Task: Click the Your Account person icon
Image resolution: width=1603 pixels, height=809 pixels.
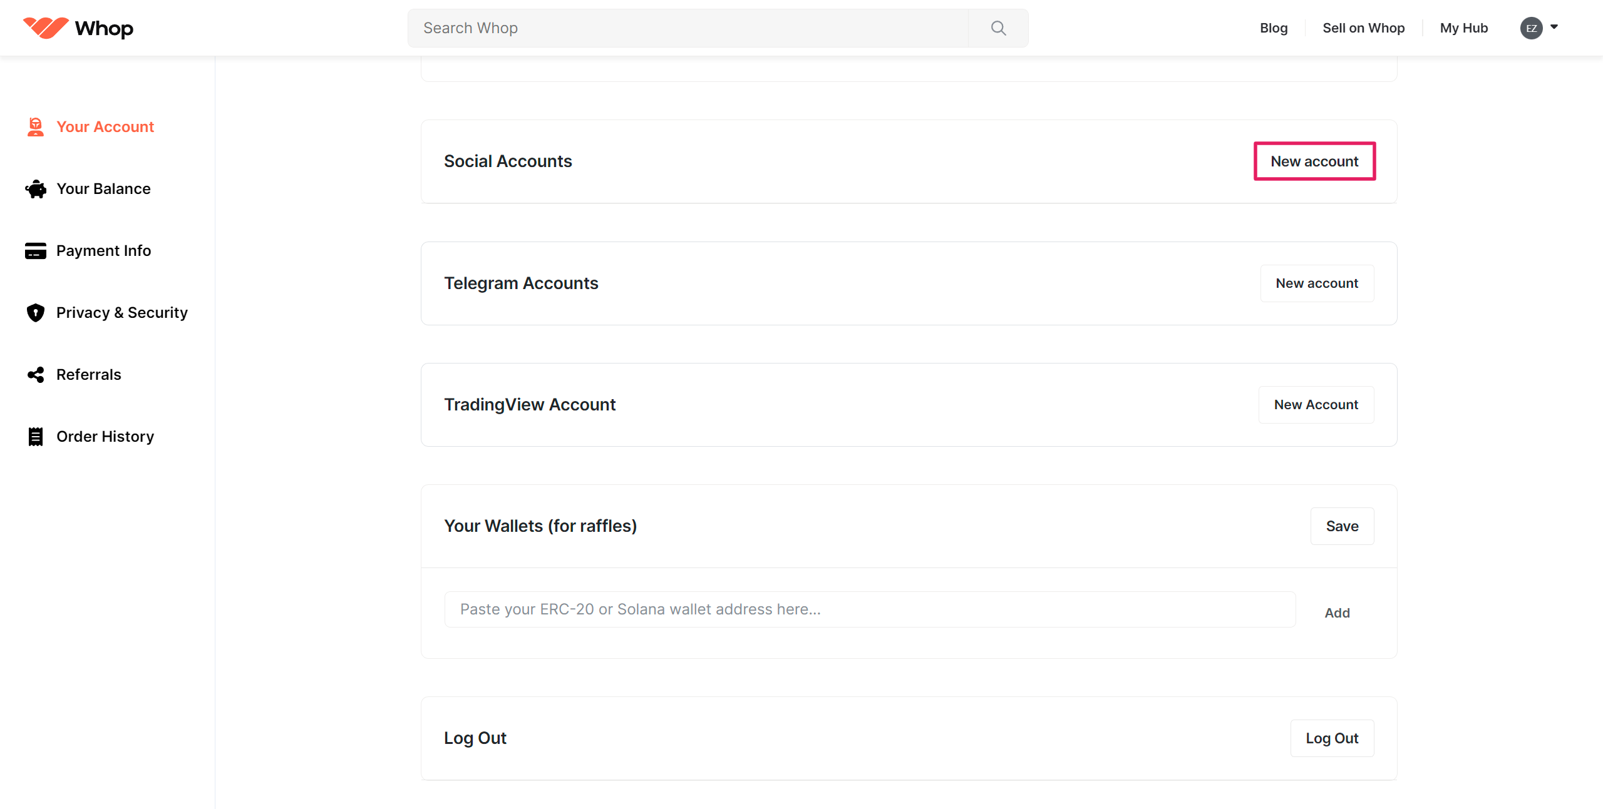Action: click(36, 127)
